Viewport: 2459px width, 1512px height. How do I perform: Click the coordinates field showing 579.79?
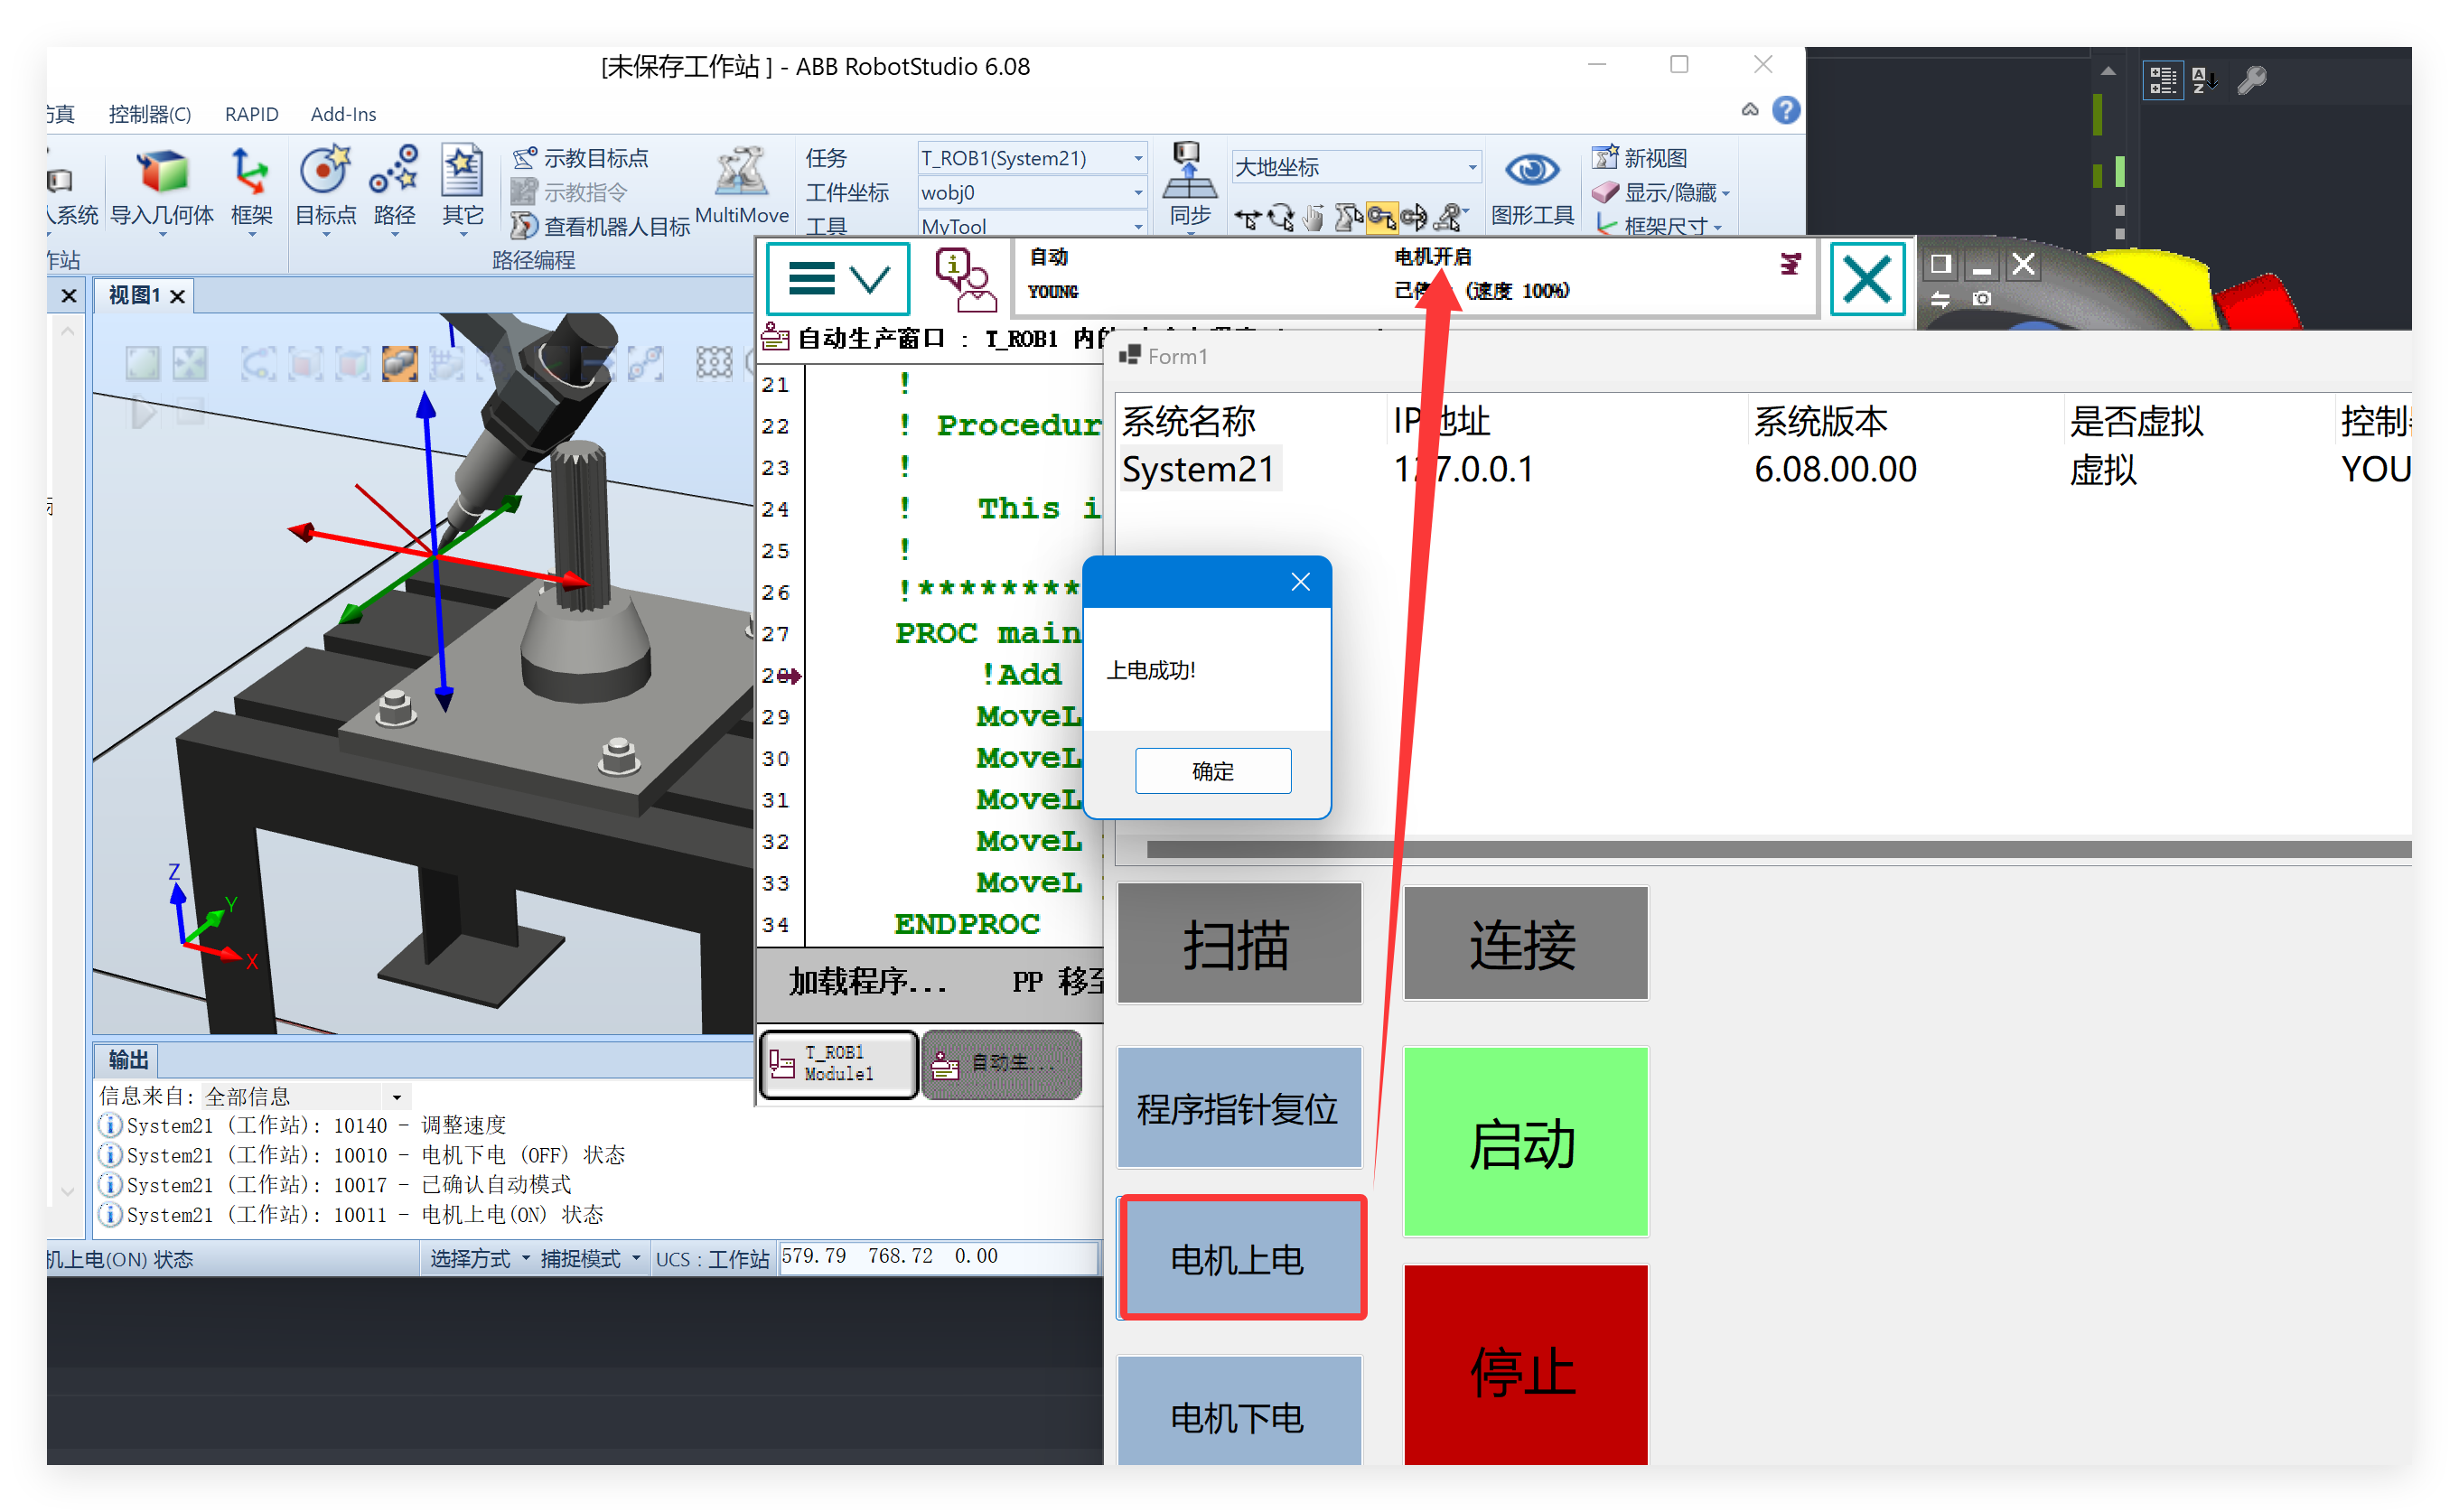(x=938, y=1258)
